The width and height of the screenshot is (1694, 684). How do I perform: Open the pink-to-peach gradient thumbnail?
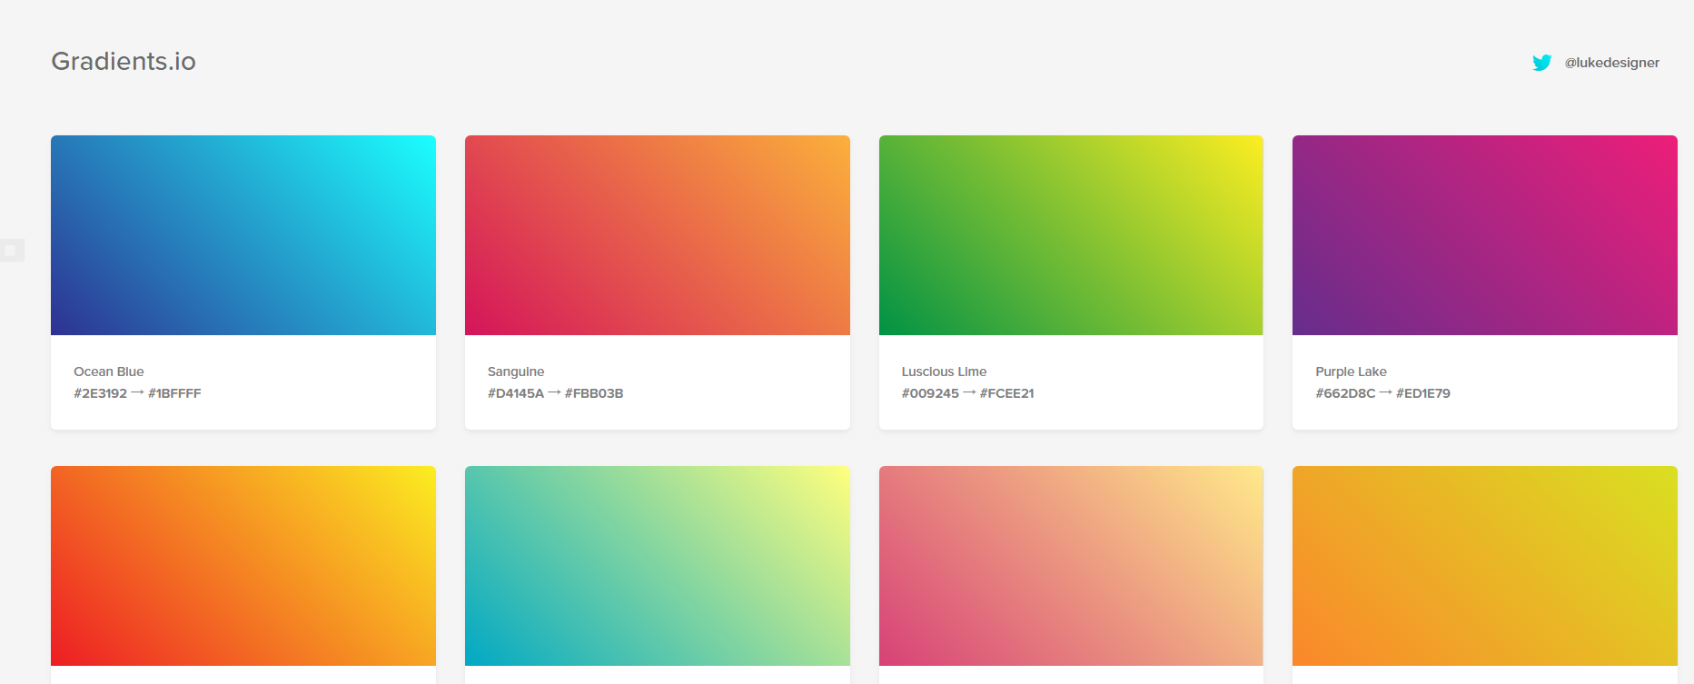coord(1071,566)
